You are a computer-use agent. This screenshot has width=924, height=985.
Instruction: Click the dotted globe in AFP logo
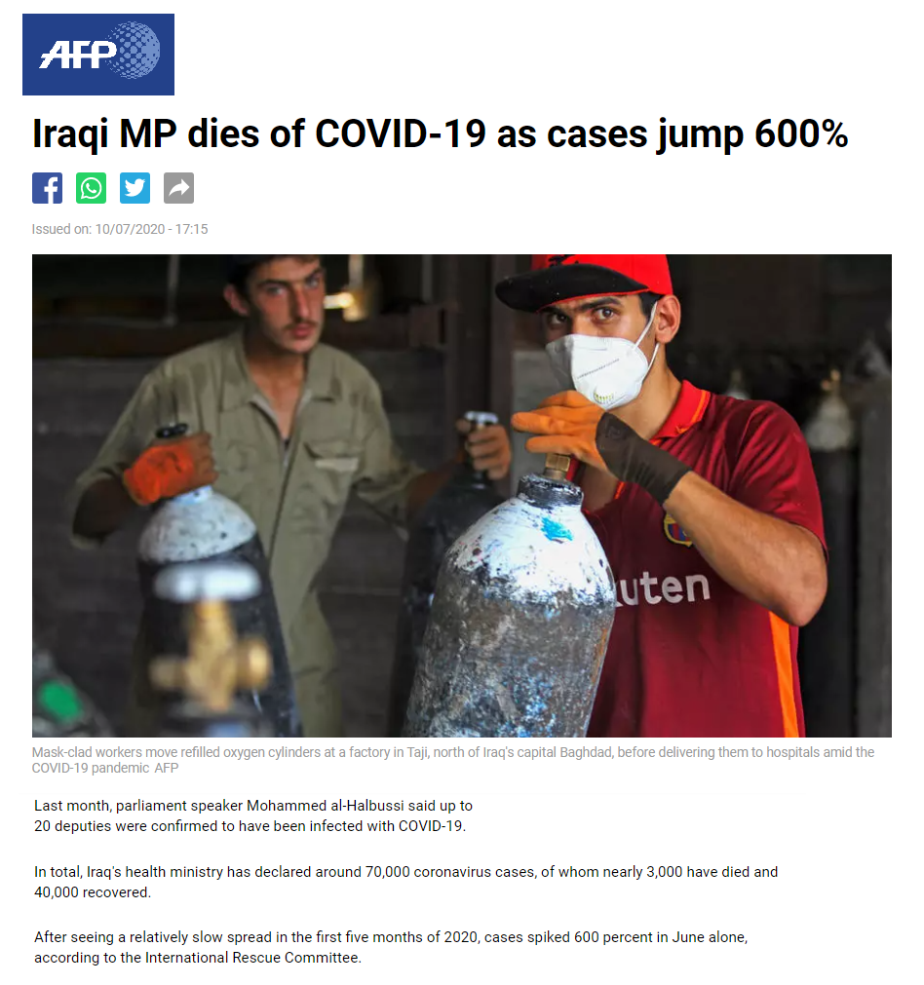[134, 51]
